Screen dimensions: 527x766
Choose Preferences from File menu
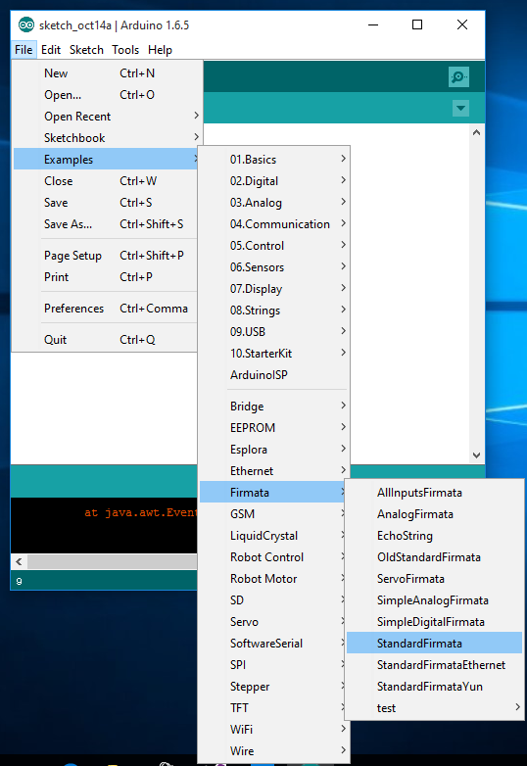coord(107,309)
